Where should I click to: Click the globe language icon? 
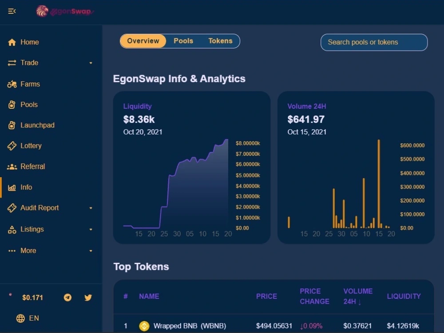(20, 318)
